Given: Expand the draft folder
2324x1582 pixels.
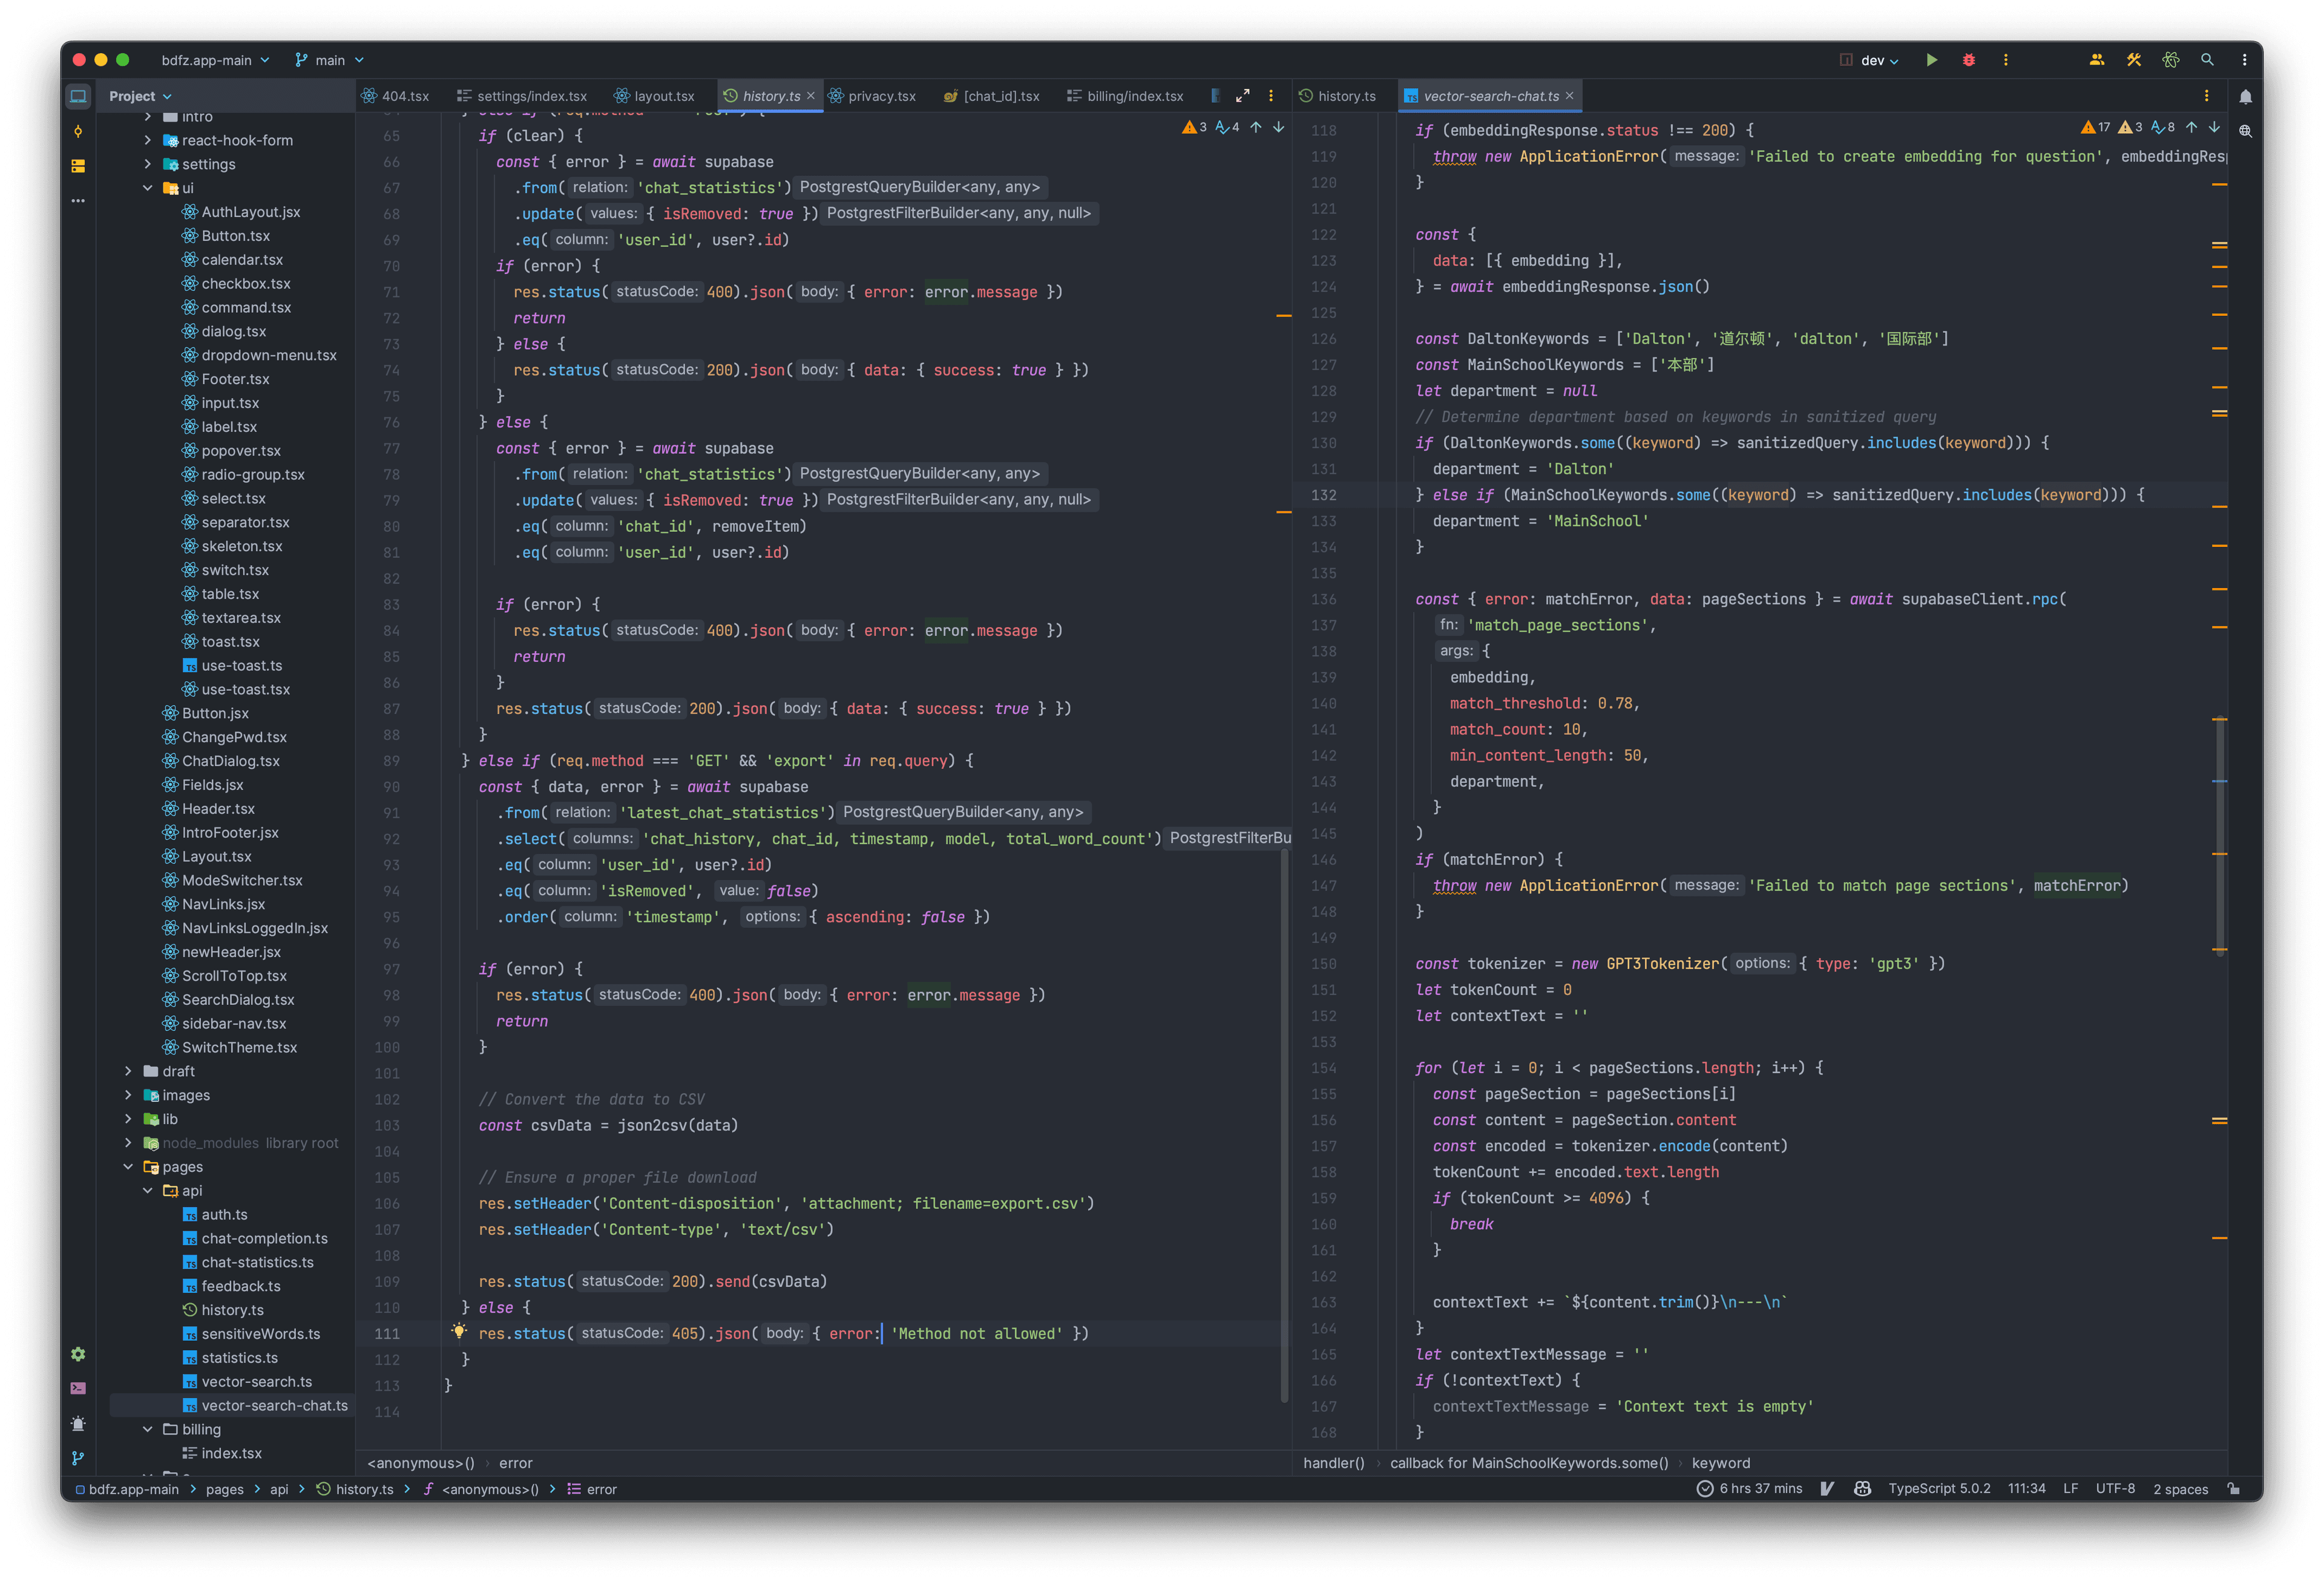Looking at the screenshot, I should coord(128,1071).
